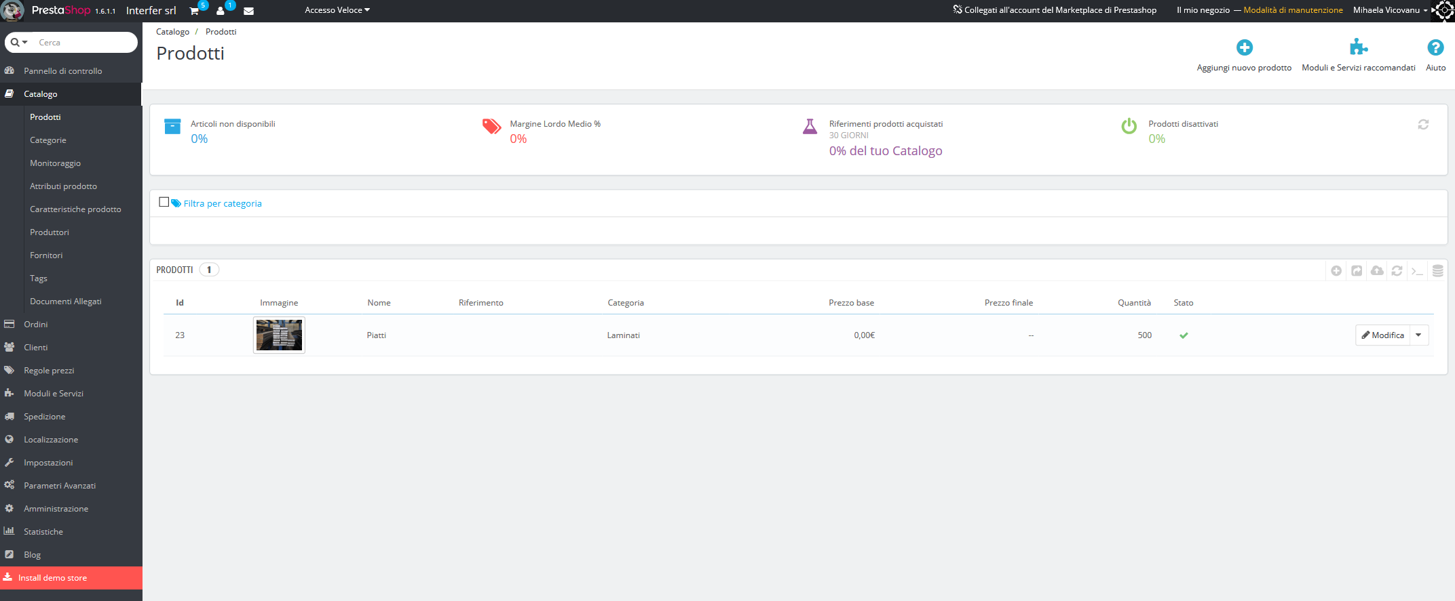The width and height of the screenshot is (1455, 601).
Task: Toggle the green status checkmark for Piatti
Action: (x=1184, y=335)
